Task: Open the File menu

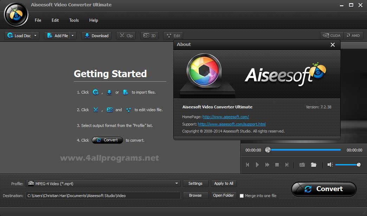Action: (38, 20)
